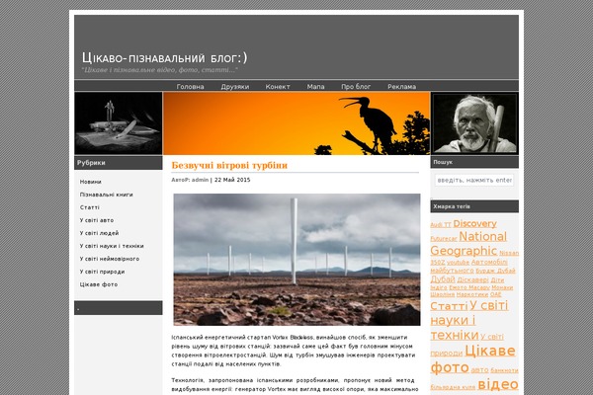Go to the Реклама page
The height and width of the screenshot is (395, 593).
pyautogui.click(x=401, y=87)
